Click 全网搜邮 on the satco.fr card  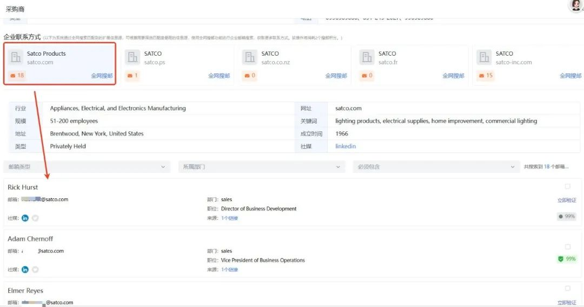453,76
